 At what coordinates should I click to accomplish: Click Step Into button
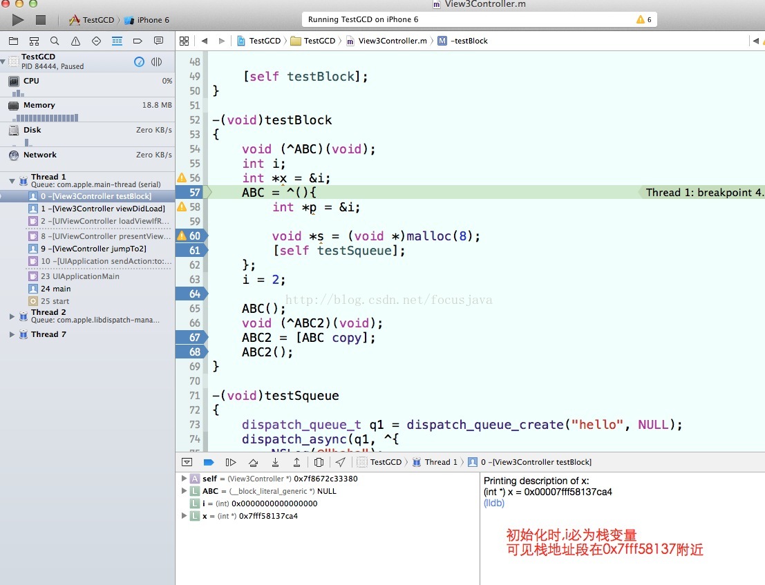pos(275,462)
